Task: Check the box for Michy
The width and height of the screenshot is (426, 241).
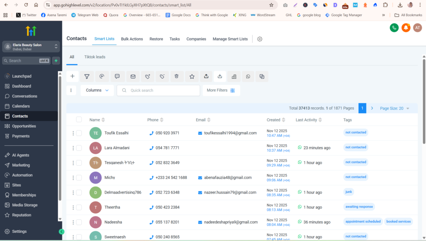Action: click(79, 177)
